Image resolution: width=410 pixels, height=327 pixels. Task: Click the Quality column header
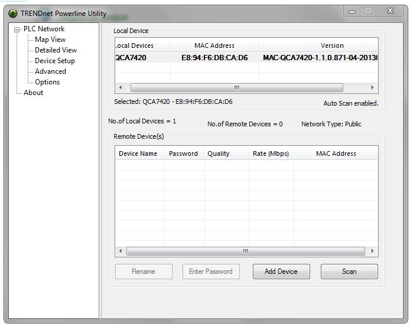[x=226, y=153]
